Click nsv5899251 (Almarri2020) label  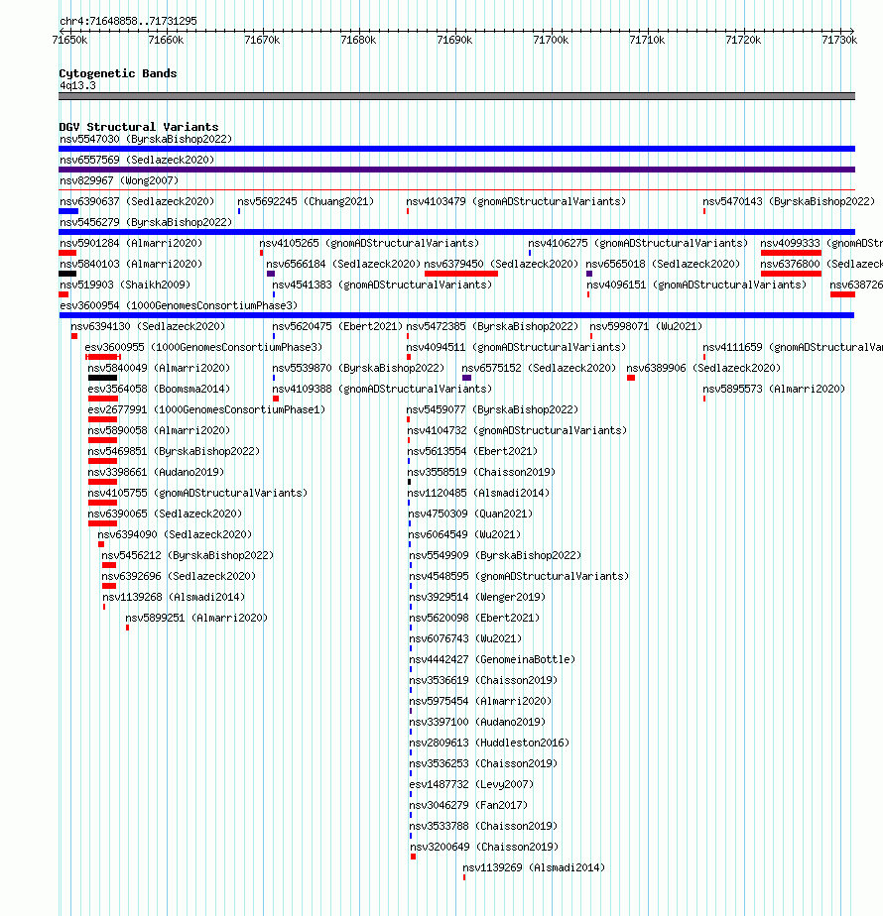[196, 618]
